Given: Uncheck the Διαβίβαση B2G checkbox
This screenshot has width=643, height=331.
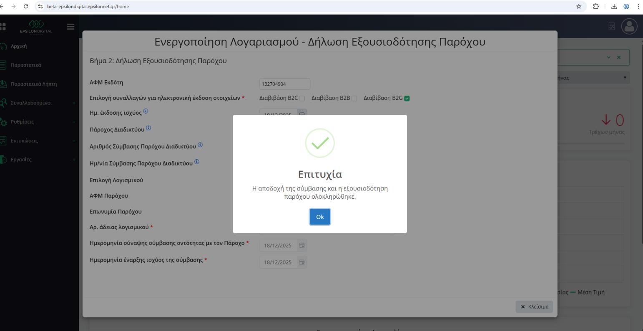Looking at the screenshot, I should pos(407,99).
